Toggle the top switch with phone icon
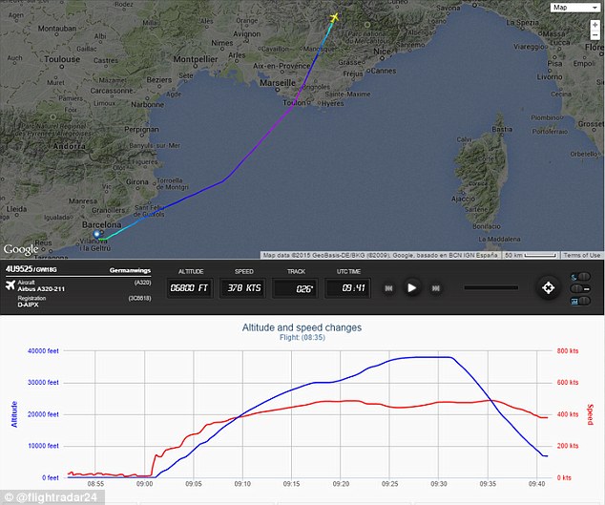This screenshot has width=605, height=505. [581, 278]
